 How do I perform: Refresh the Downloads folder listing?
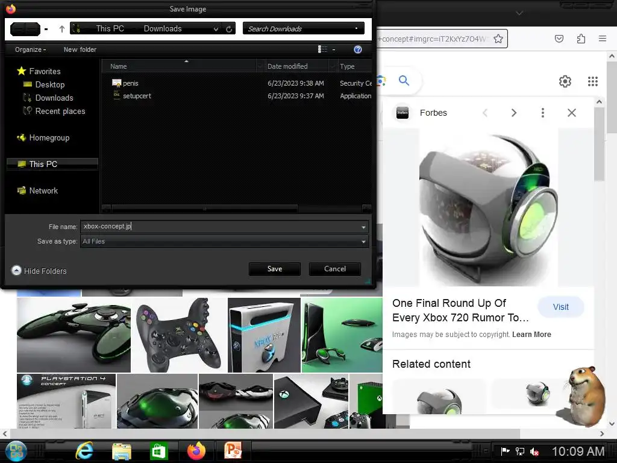pyautogui.click(x=229, y=29)
